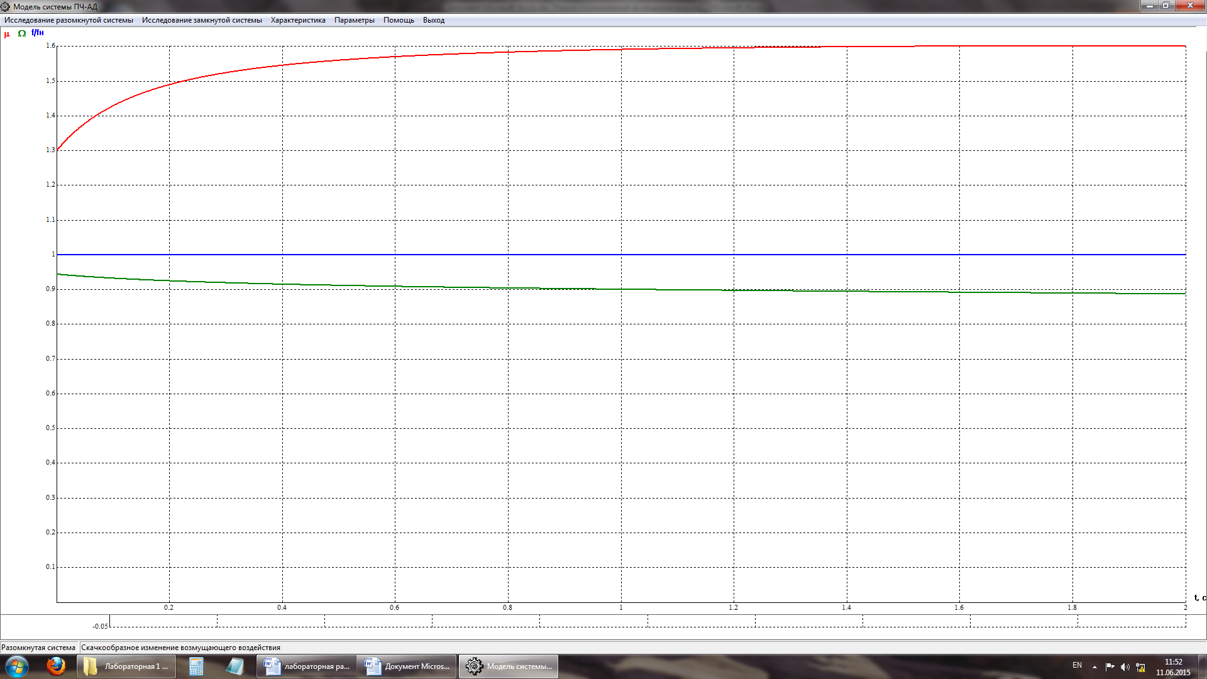Show hidden tray icons arrow
The width and height of the screenshot is (1207, 679).
pyautogui.click(x=1094, y=667)
